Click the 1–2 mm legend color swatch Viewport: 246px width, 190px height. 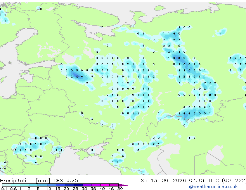click(24, 185)
